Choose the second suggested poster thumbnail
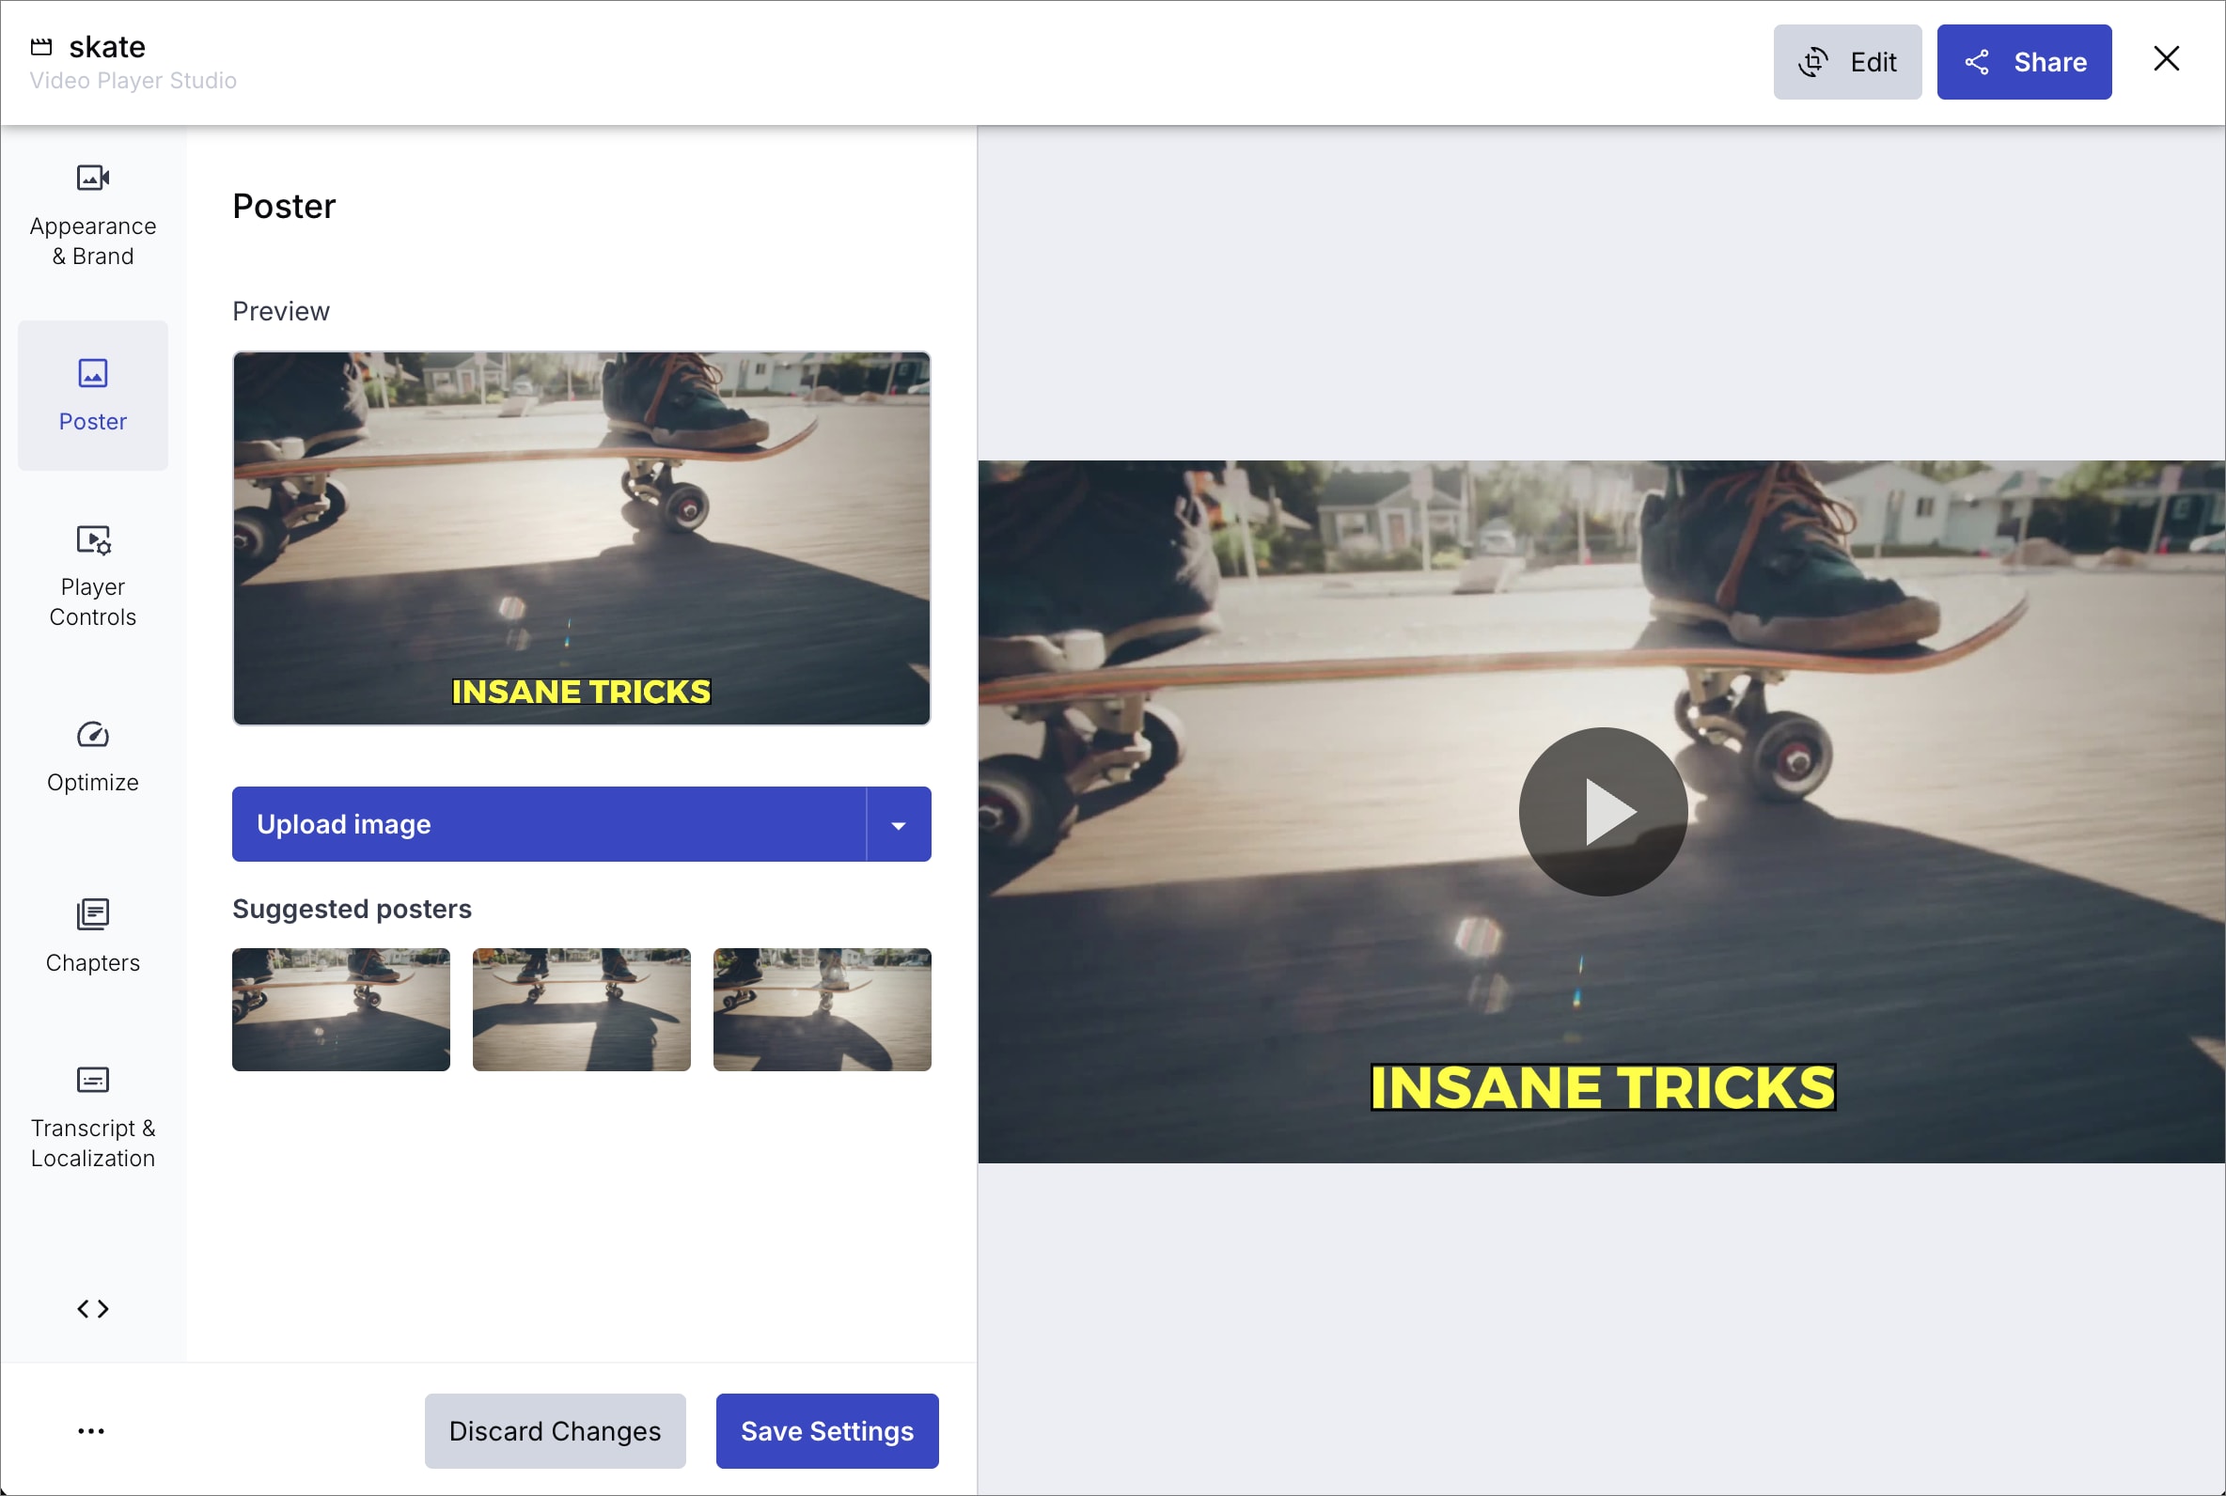 tap(581, 1009)
